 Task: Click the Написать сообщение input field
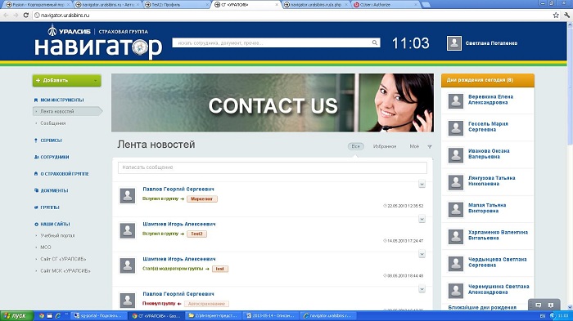273,167
